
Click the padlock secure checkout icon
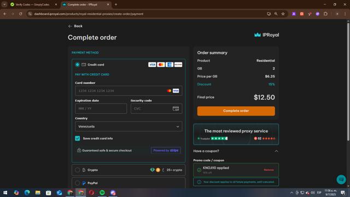(x=79, y=150)
